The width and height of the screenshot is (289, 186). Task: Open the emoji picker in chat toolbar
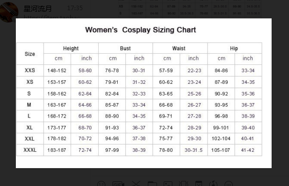click(x=101, y=184)
